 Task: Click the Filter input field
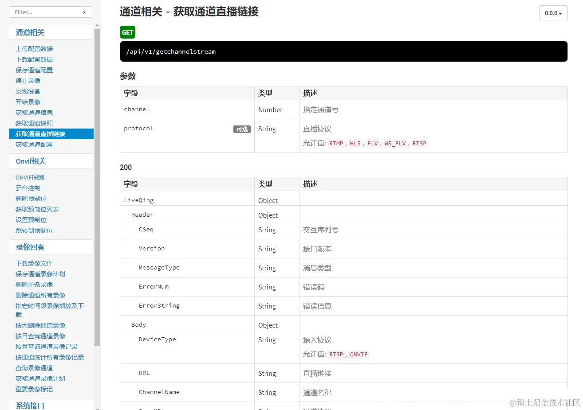50,12
